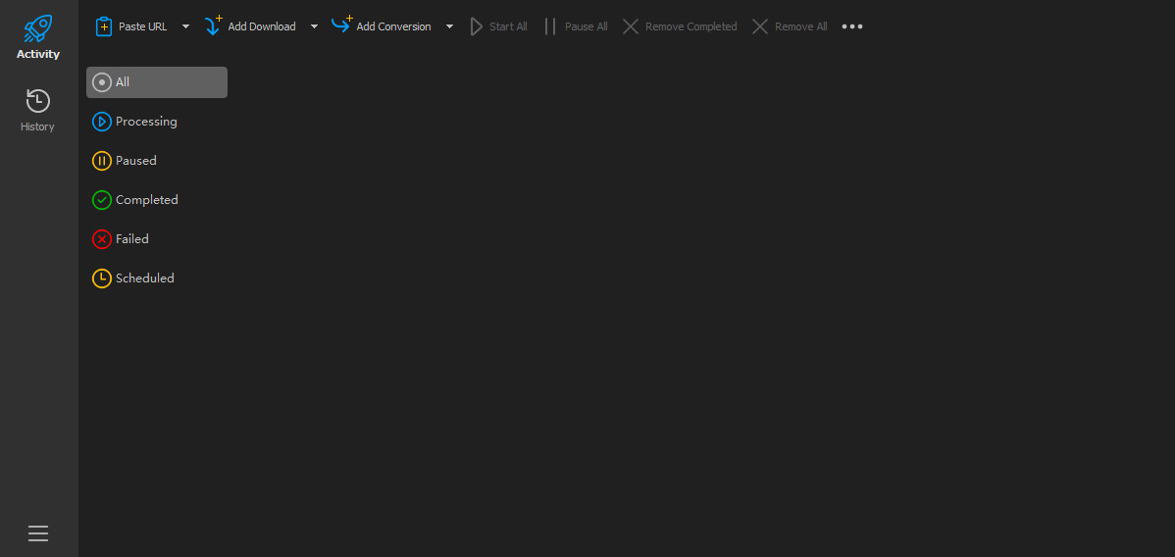Open the History clock icon
This screenshot has width=1175, height=557.
pos(37,101)
